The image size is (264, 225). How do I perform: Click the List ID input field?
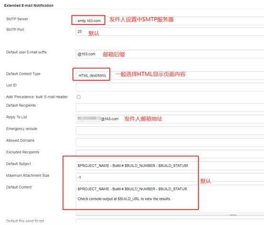click(170, 87)
